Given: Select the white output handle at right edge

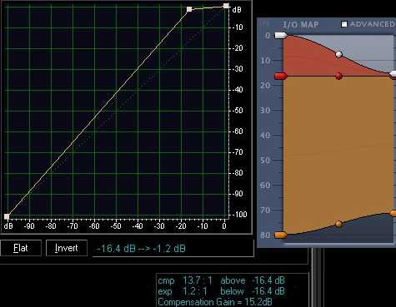Looking at the screenshot, I should (393, 74).
